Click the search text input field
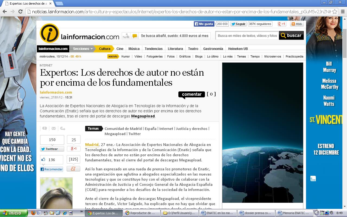347x217 pixels. click(247, 36)
